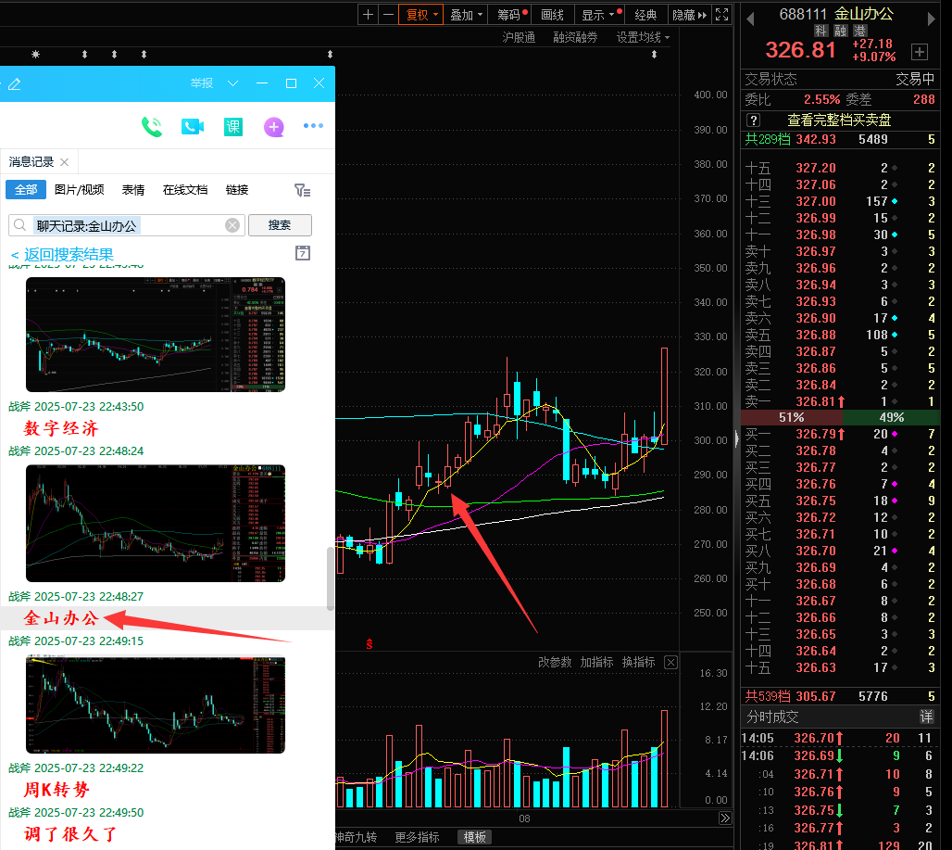The width and height of the screenshot is (952, 850).
Task: Click the 科 tag badge
Action: 820,31
